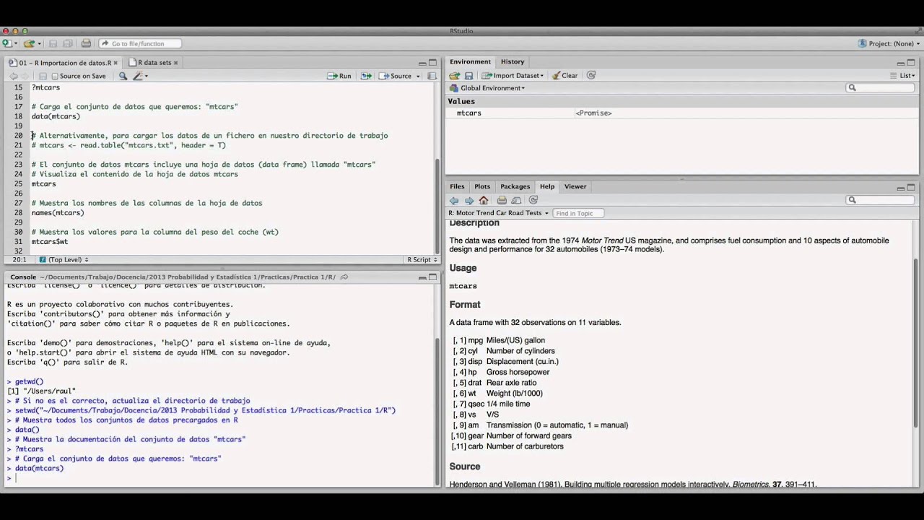Select the mtcars value row
This screenshot has height=520, width=924.
click(681, 113)
